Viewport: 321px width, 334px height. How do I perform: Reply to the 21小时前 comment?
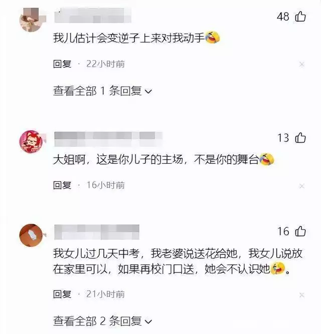(x=62, y=294)
